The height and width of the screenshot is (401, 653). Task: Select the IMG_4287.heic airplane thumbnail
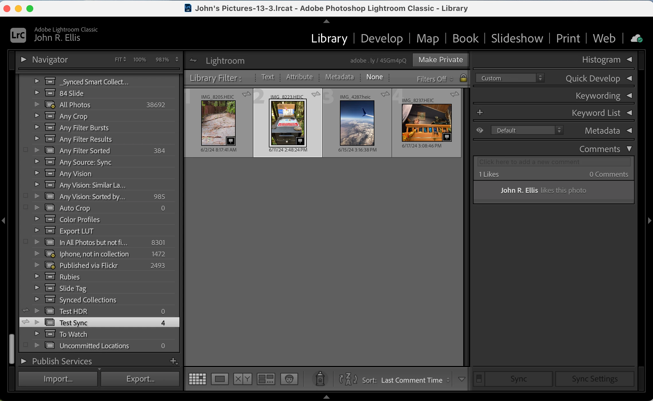(x=357, y=123)
